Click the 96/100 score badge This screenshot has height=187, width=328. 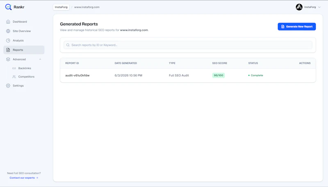tap(219, 76)
